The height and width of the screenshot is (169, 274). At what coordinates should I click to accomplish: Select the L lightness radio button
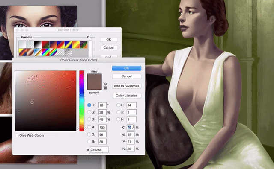(x=118, y=105)
